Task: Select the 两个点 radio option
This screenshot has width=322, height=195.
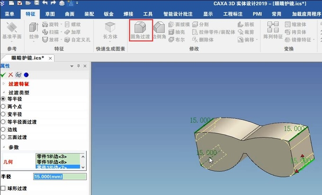Action: click(3, 107)
